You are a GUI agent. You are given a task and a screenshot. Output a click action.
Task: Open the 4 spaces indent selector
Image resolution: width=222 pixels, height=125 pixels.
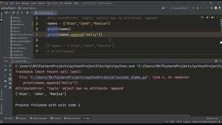point(187,122)
